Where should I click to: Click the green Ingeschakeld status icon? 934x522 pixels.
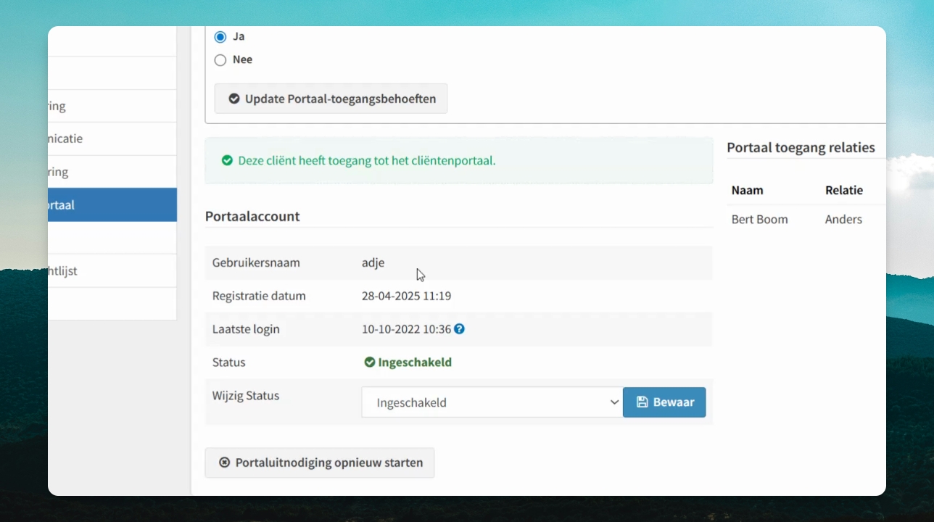click(370, 362)
